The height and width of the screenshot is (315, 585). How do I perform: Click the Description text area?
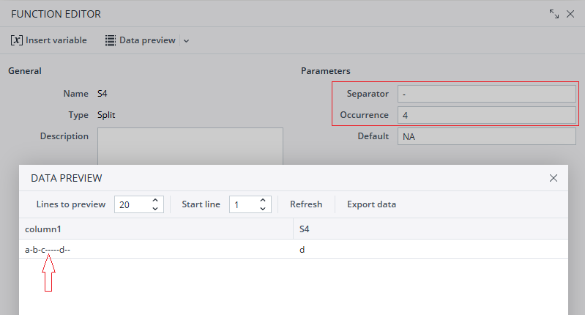pos(190,145)
